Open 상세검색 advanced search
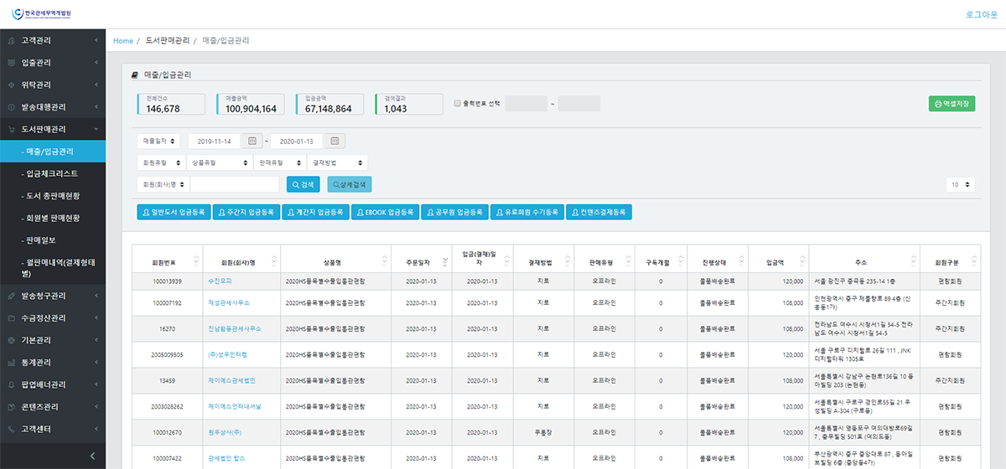Viewport: 1006px width, 469px height. pyautogui.click(x=349, y=184)
